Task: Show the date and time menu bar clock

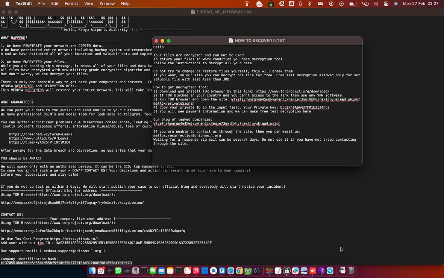Action: 420,3
